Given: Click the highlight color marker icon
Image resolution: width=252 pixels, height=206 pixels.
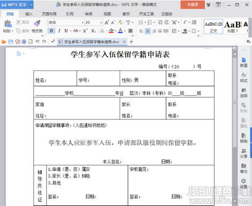Looking at the screenshot, I should (x=111, y=30).
